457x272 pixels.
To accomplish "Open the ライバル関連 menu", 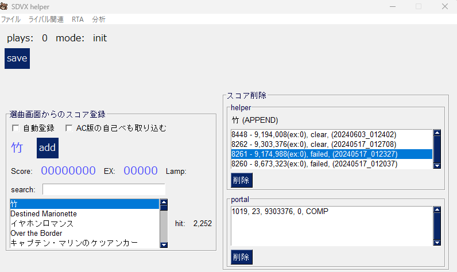I will tap(46, 19).
